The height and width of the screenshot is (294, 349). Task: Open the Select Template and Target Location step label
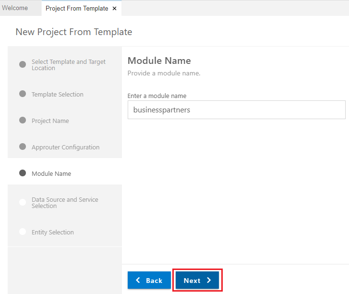tap(68, 65)
